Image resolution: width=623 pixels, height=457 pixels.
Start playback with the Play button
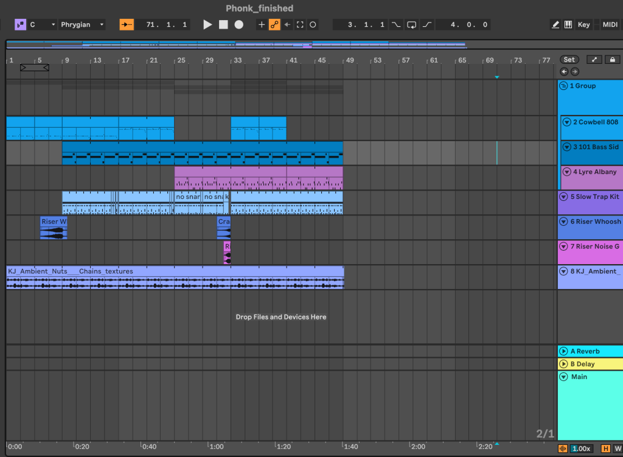point(207,24)
